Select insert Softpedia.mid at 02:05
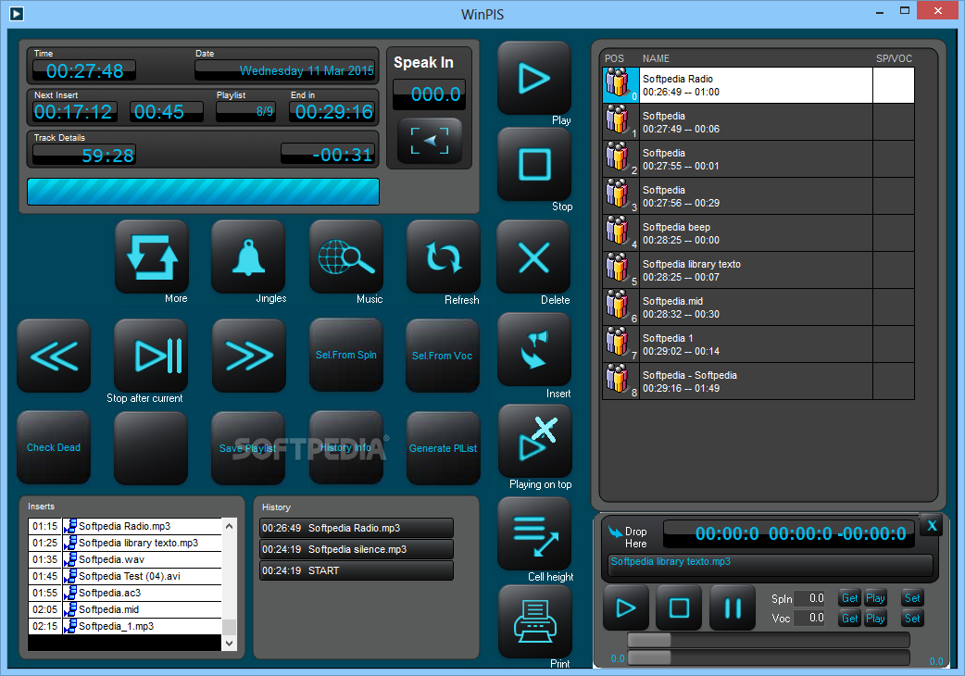Image resolution: width=965 pixels, height=676 pixels. click(x=125, y=609)
